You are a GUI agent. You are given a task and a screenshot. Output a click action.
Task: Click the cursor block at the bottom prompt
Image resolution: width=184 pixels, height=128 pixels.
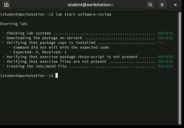click(57, 76)
